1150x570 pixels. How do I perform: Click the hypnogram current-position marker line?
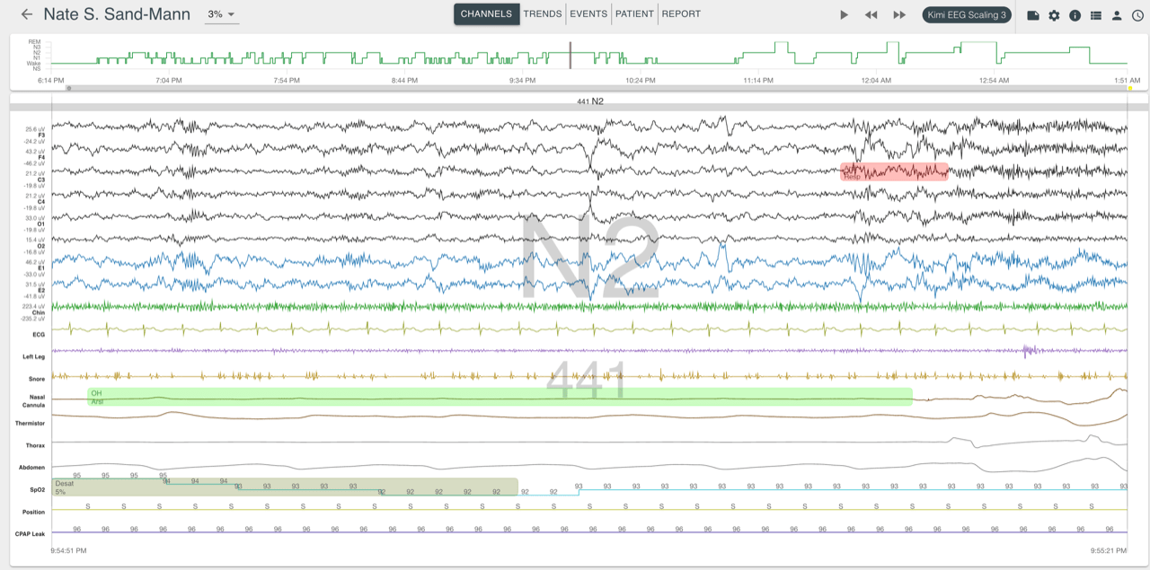(570, 55)
